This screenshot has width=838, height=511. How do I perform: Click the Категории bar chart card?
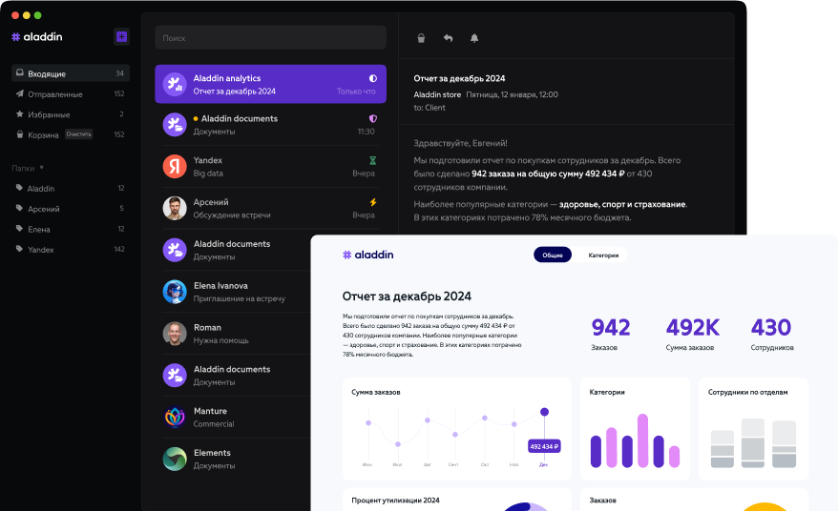tap(635, 429)
